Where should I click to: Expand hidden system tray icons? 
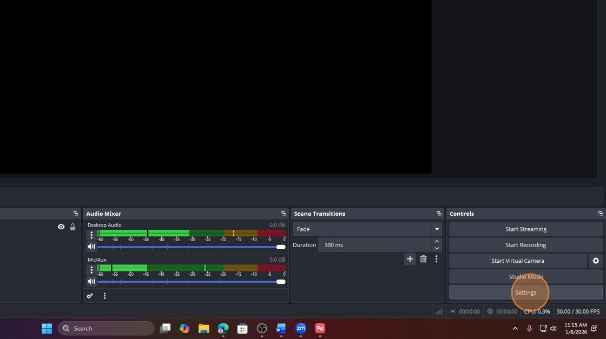pos(515,328)
